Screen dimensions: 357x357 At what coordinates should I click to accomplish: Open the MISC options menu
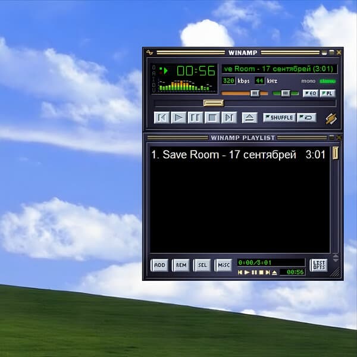pyautogui.click(x=223, y=265)
